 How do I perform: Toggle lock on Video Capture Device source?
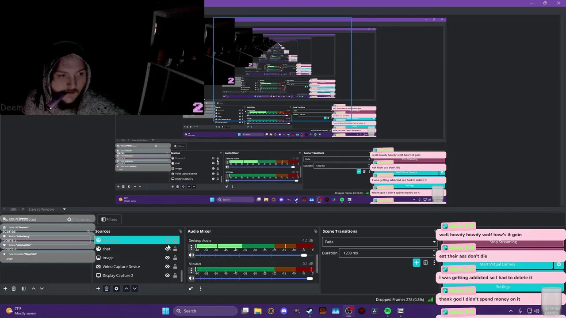175,266
